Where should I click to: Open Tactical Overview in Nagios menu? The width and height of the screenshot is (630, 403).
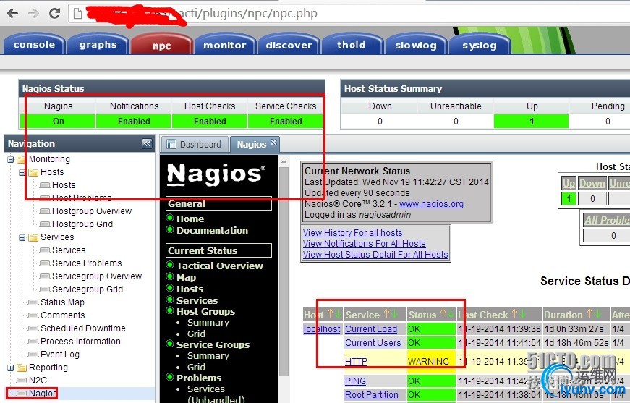[x=220, y=266]
